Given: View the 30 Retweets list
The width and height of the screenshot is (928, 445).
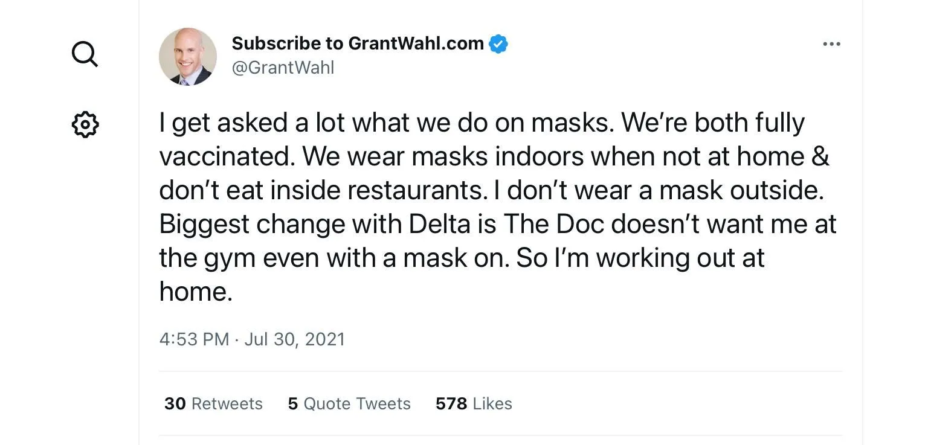Looking at the screenshot, I should (213, 403).
